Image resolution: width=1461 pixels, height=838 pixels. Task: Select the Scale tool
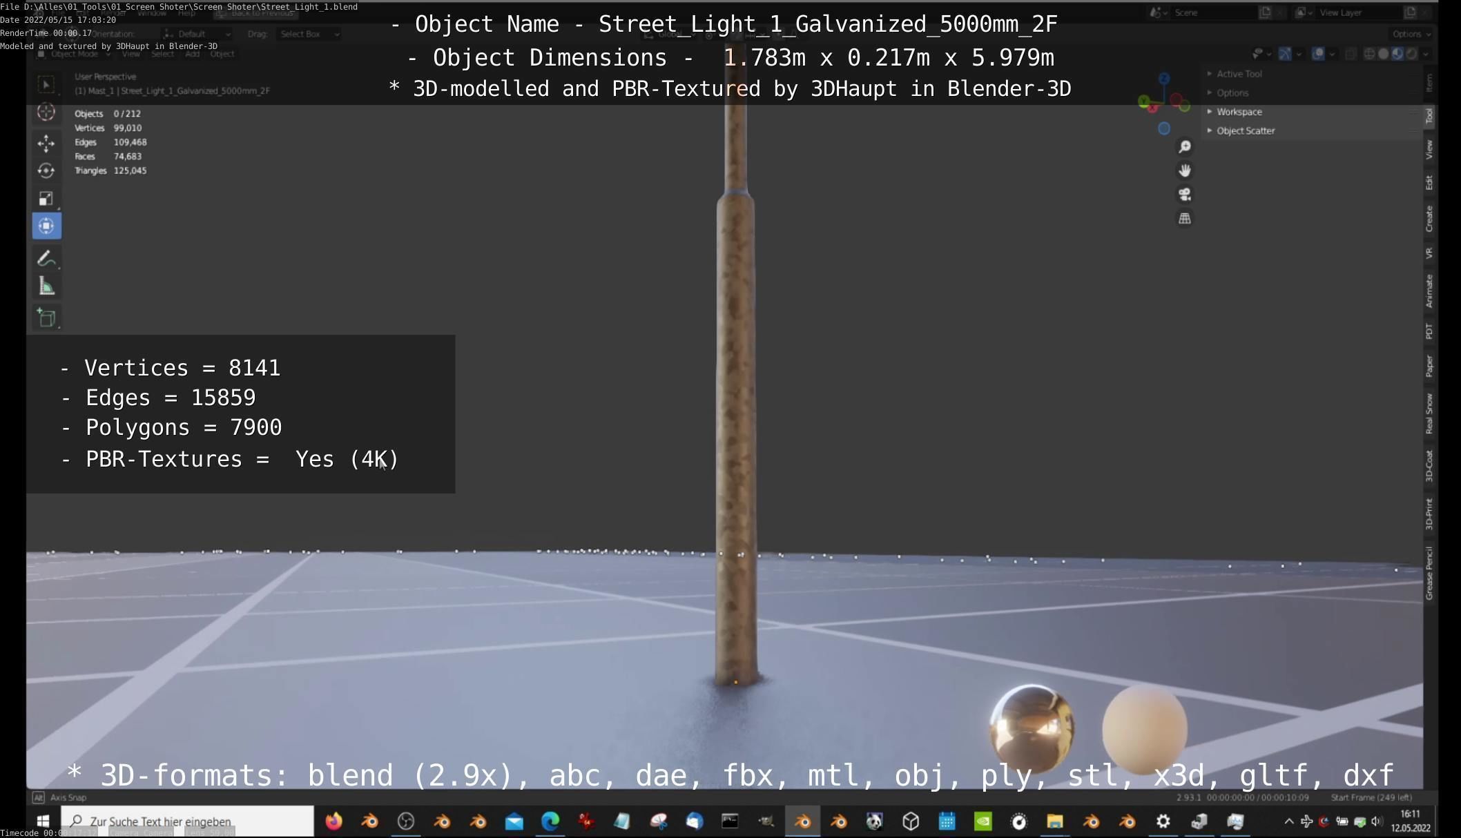point(46,199)
